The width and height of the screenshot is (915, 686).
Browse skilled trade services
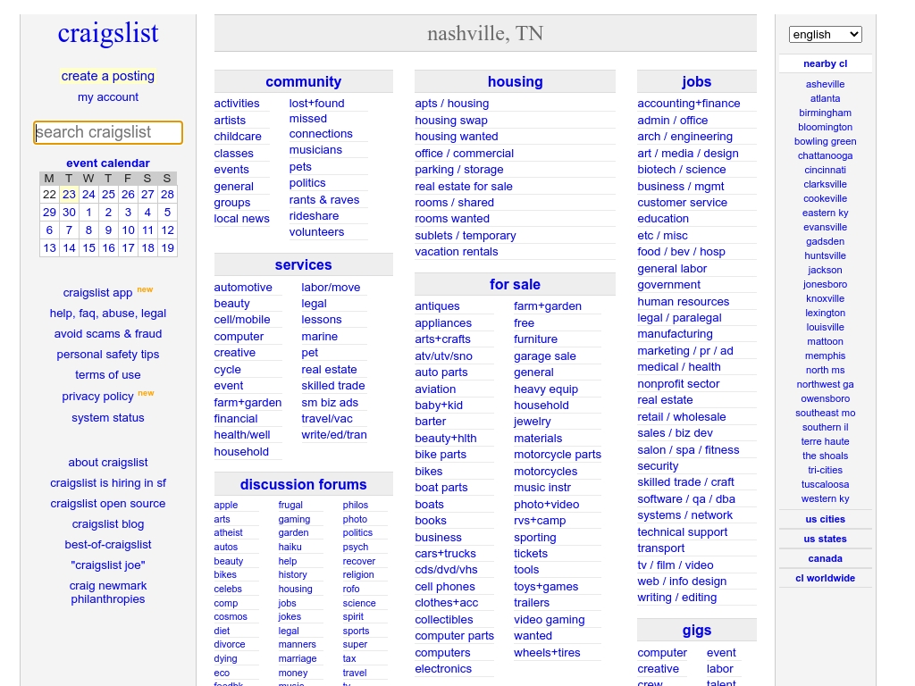click(333, 386)
